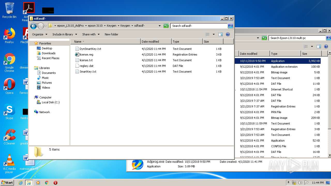Click the Google Chrome desktop icon
Viewport: 331px width, 186px height.
pyautogui.click(x=9, y=63)
